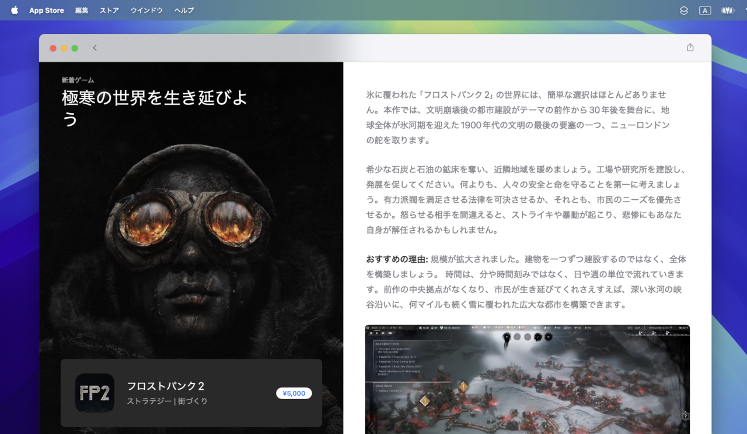The image size is (747, 434).
Task: Click the share icon in toolbar
Action: [x=690, y=48]
